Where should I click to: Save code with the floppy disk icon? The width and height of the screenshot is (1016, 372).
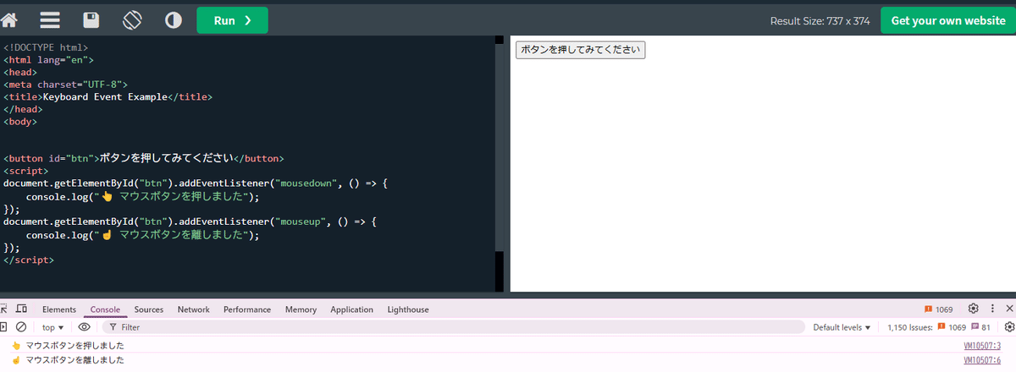[91, 20]
